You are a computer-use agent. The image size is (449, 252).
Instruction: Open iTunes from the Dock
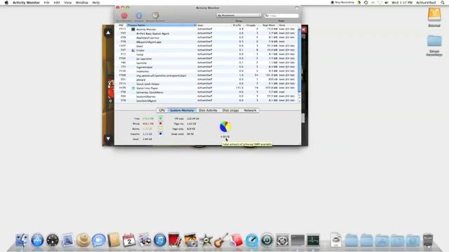click(x=160, y=240)
